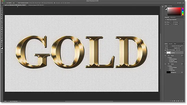This screenshot has height=105, width=187.
Task: Open the Swatches panel tab
Action: (x=170, y=6)
